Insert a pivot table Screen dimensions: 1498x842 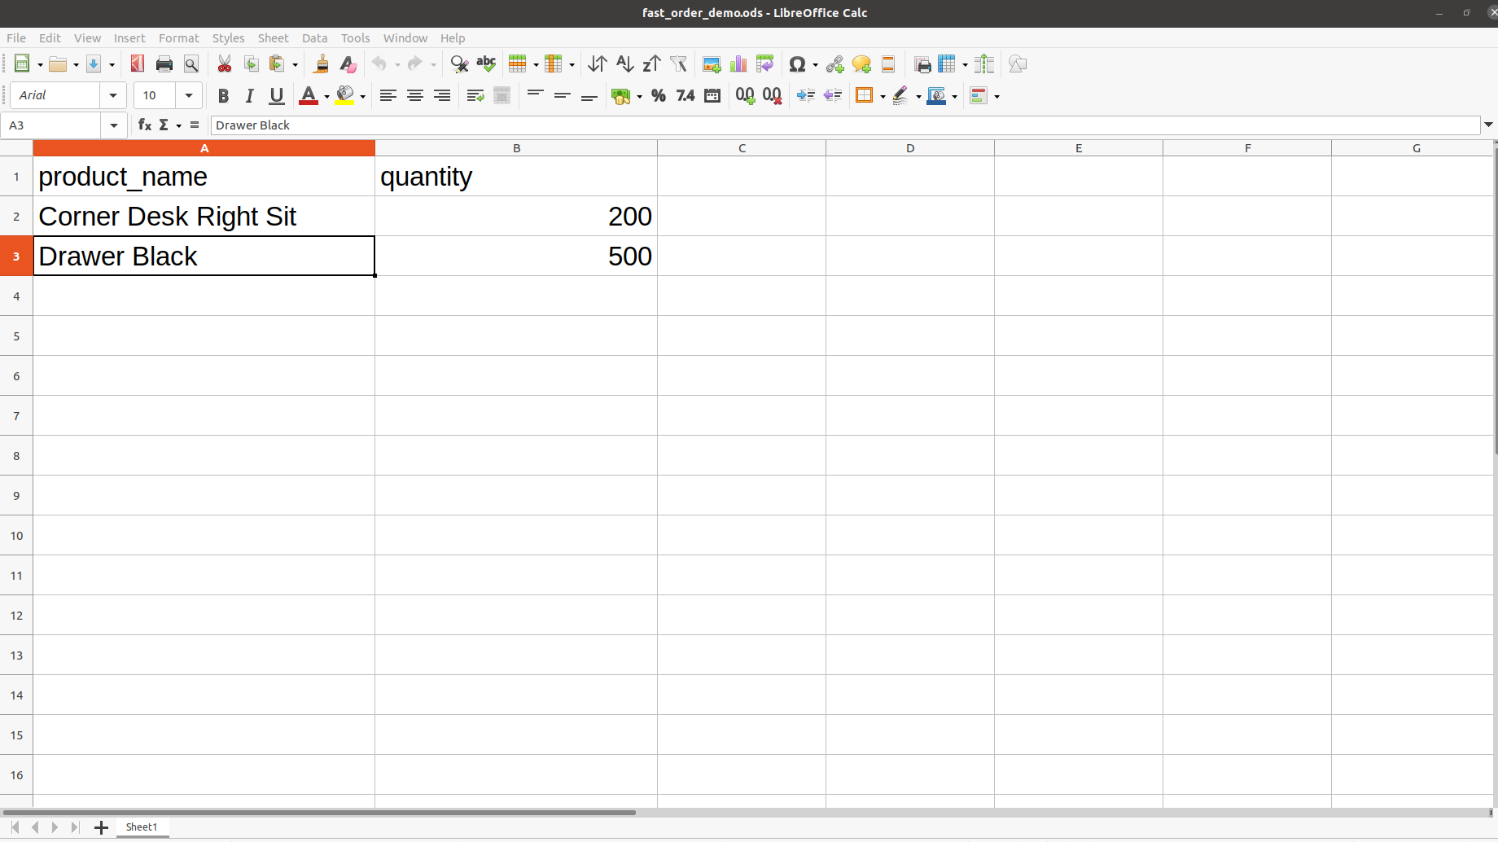765,64
